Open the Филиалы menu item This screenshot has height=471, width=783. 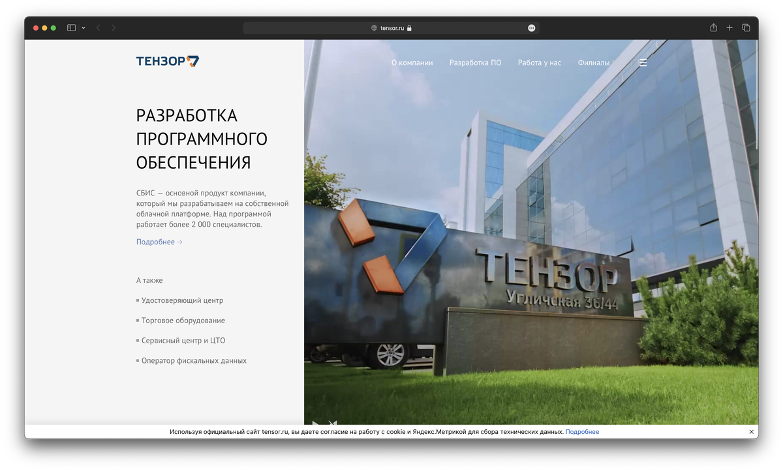pos(594,63)
